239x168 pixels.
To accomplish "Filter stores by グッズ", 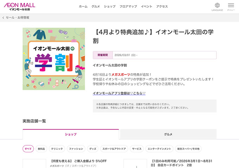I will (93, 149).
